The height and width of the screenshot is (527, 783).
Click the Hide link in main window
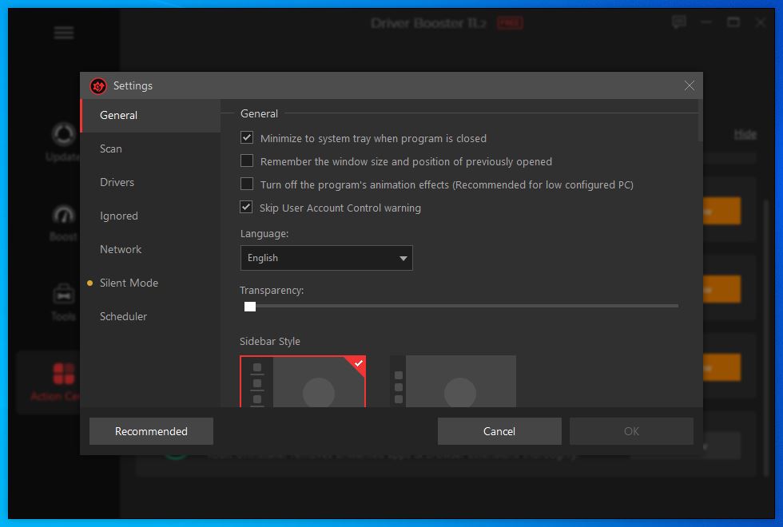745,134
